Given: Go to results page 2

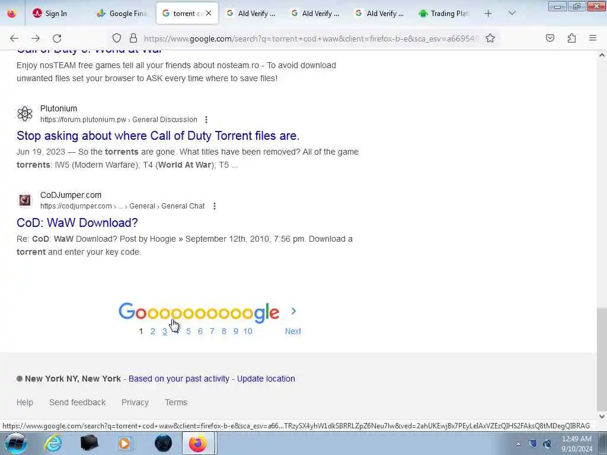Looking at the screenshot, I should click(153, 331).
